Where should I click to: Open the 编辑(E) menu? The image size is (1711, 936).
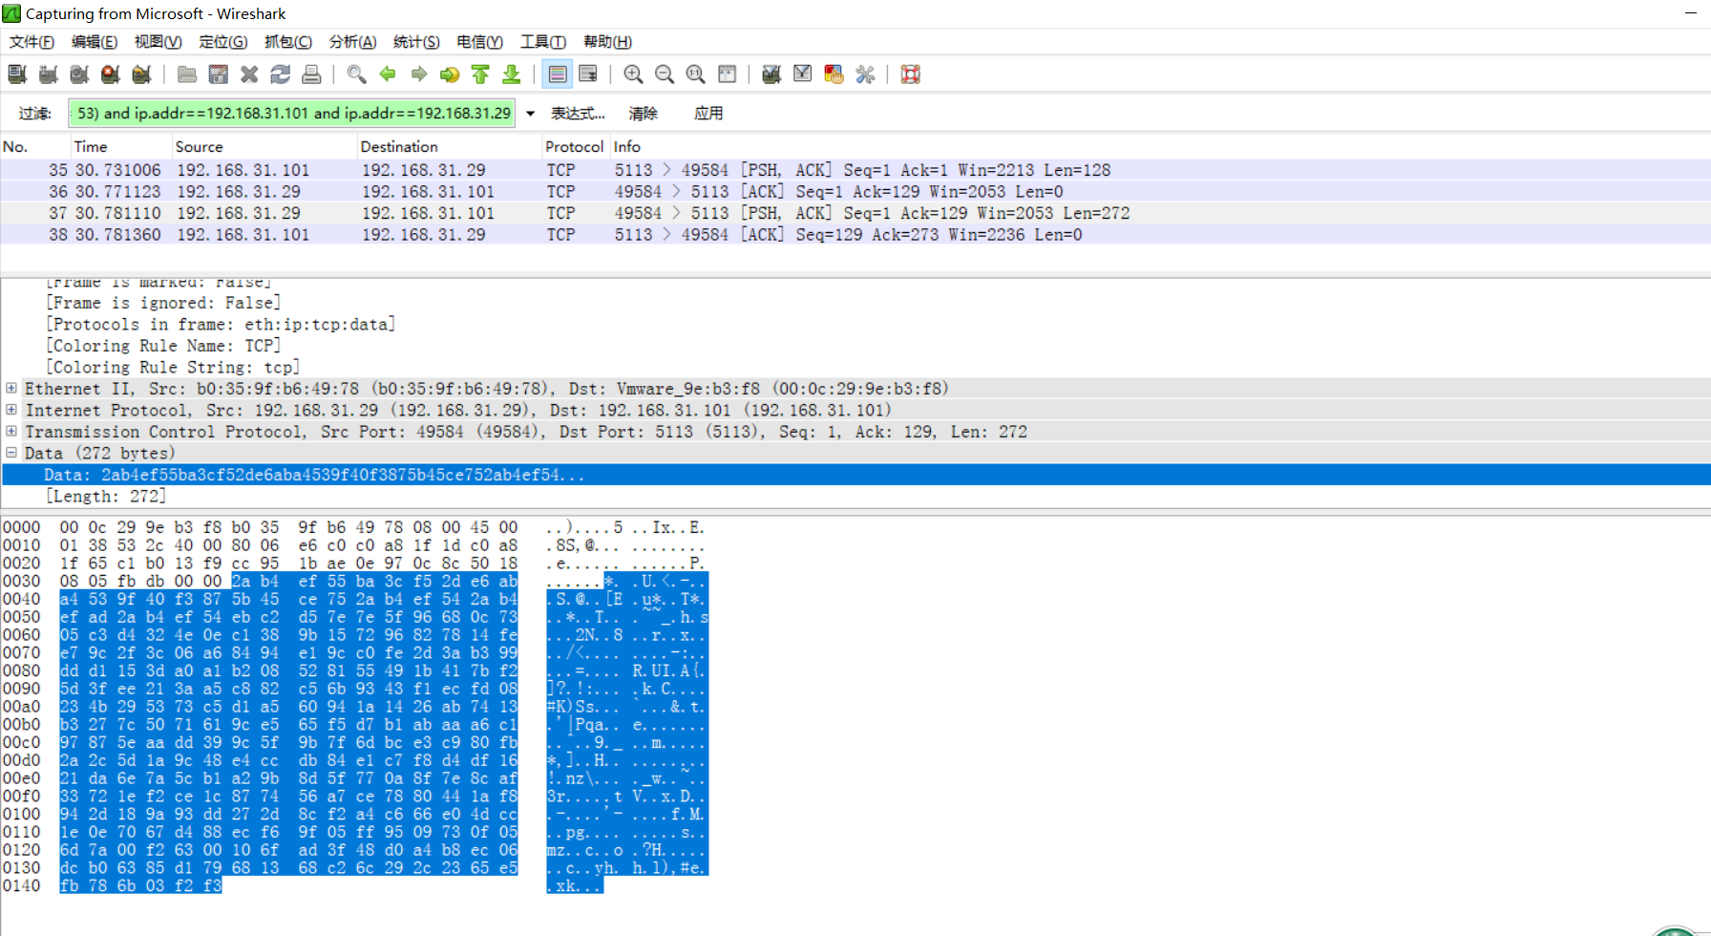[x=95, y=42]
